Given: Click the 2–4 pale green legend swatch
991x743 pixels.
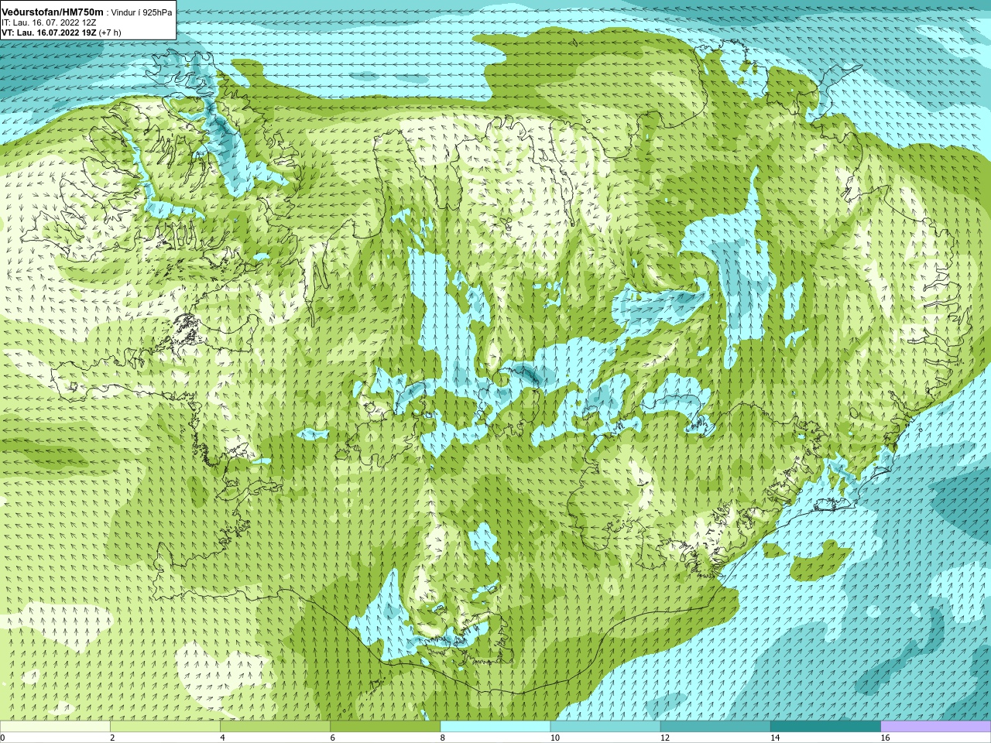Looking at the screenshot, I should 165,727.
